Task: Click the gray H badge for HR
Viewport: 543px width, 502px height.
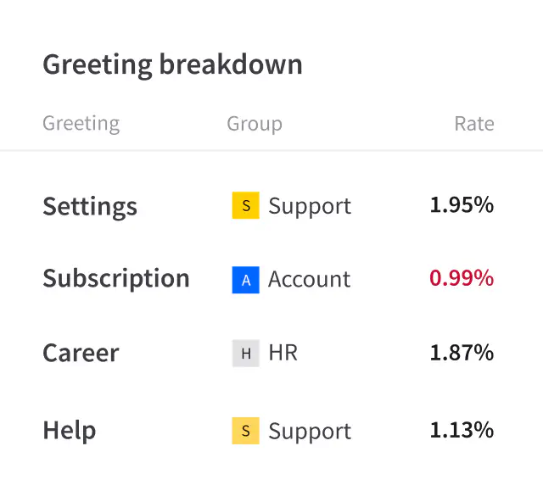Action: pyautogui.click(x=245, y=354)
